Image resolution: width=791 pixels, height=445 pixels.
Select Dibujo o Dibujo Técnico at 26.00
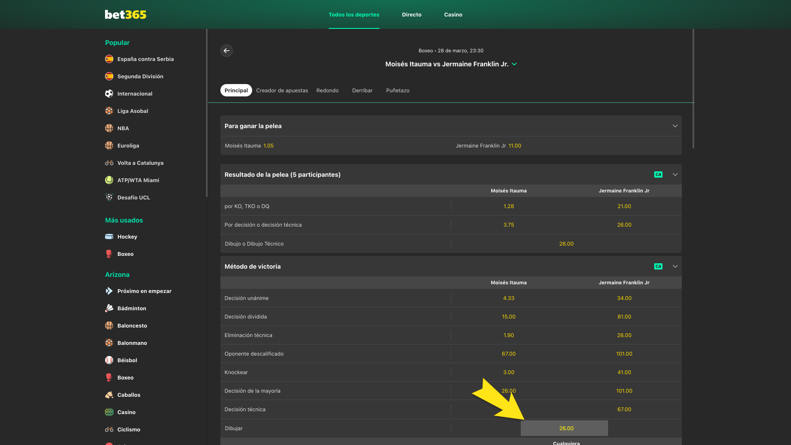coord(566,244)
